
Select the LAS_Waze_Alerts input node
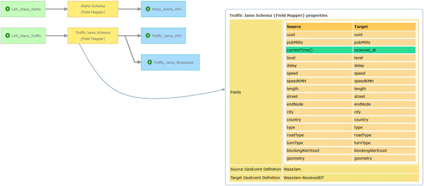[x=23, y=9]
